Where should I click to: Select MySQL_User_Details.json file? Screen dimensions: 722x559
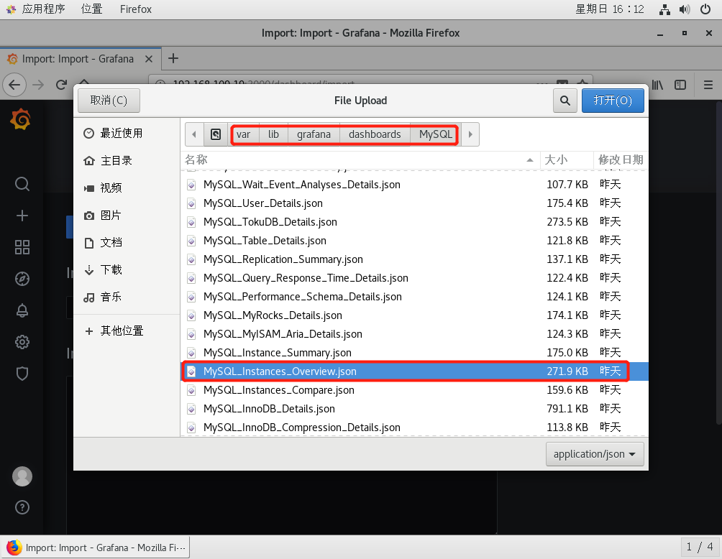point(414,203)
